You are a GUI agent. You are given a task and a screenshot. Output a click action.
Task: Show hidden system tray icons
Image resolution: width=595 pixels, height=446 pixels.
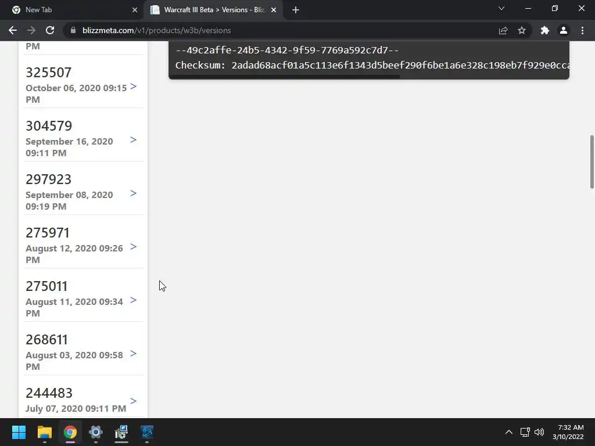click(x=509, y=432)
